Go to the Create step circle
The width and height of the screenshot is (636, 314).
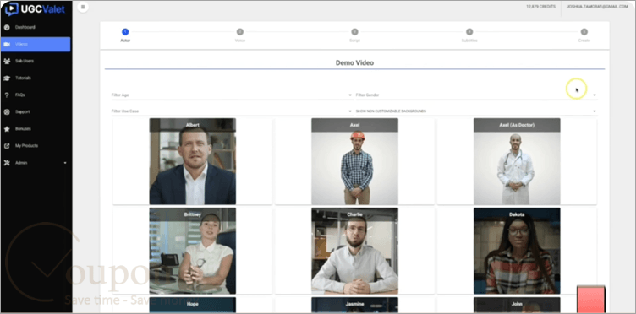tap(584, 32)
